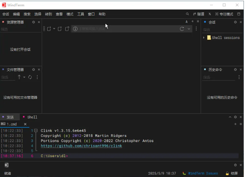This screenshot has width=245, height=177.
Task: Expand the Shell sessions tree node
Action: pos(204,38)
